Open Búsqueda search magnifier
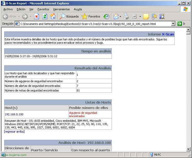This screenshot has width=192, height=158. click(69, 16)
